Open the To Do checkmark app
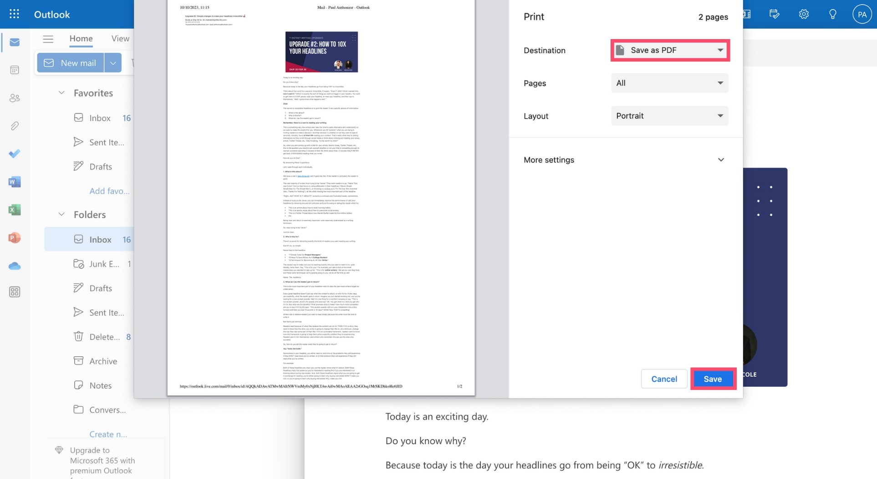This screenshot has width=877, height=479. [15, 154]
